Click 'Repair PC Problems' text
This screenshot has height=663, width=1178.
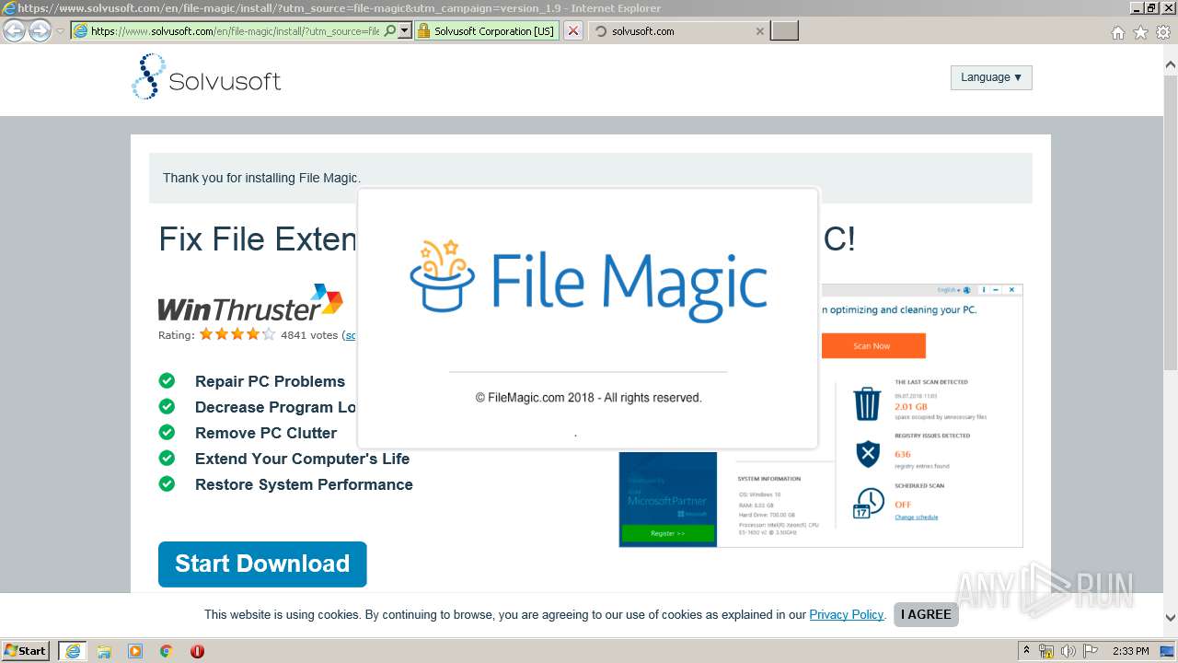[x=270, y=381]
